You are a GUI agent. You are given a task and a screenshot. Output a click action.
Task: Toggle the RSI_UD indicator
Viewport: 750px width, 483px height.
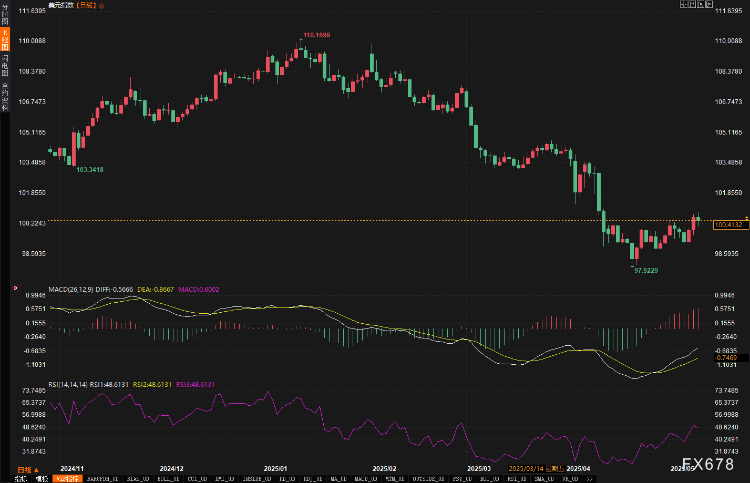coord(517,479)
